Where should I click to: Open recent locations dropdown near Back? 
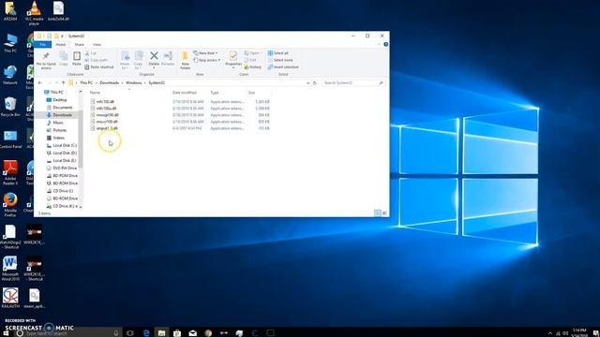(x=56, y=83)
